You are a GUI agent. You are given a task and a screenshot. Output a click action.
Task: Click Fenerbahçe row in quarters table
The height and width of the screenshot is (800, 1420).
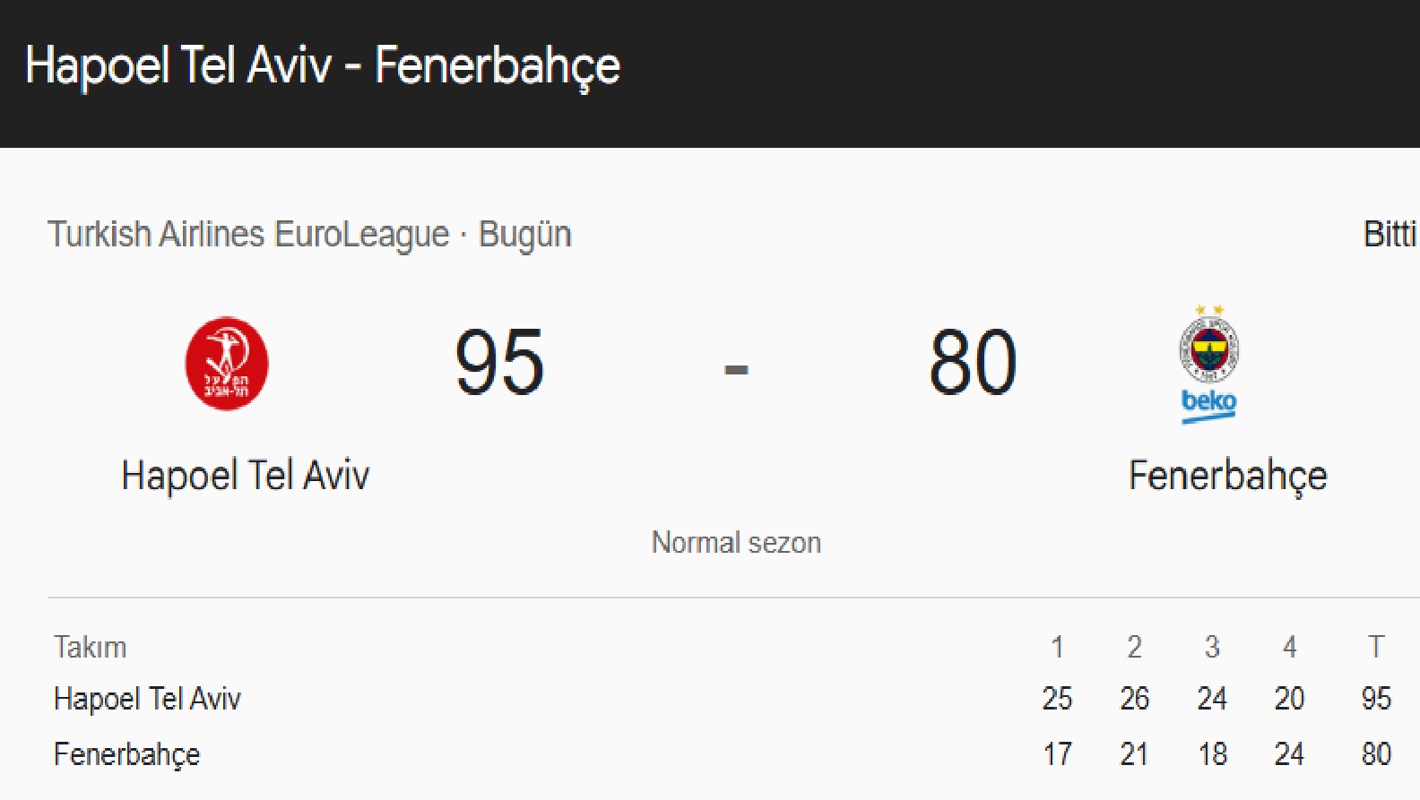click(x=126, y=753)
